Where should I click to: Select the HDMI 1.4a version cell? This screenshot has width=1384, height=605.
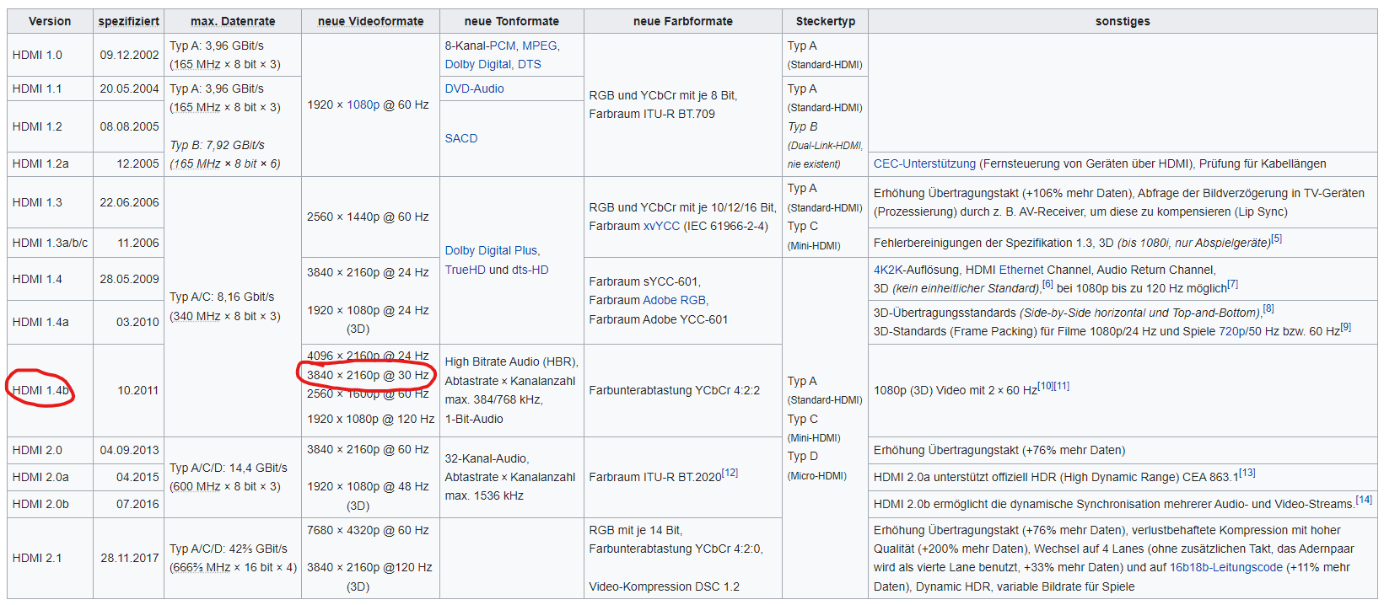(x=50, y=322)
